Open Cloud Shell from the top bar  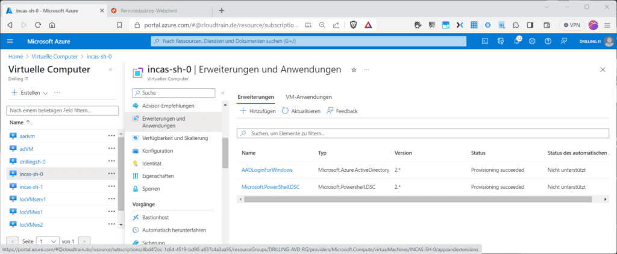point(486,41)
